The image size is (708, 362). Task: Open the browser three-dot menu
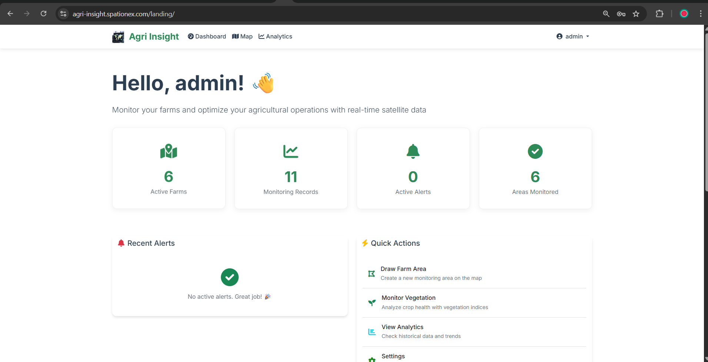[701, 14]
